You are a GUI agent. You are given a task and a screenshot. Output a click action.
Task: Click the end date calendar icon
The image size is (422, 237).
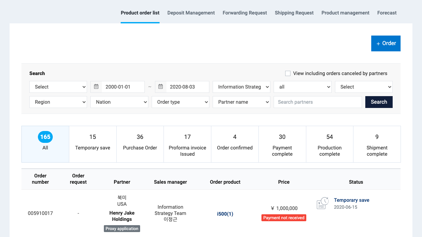[x=161, y=87]
